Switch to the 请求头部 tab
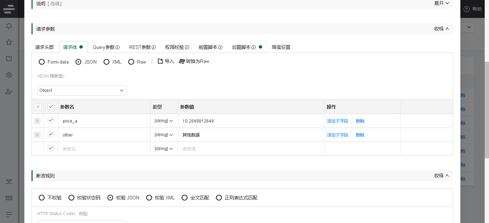The height and width of the screenshot is (223, 489). (44, 47)
